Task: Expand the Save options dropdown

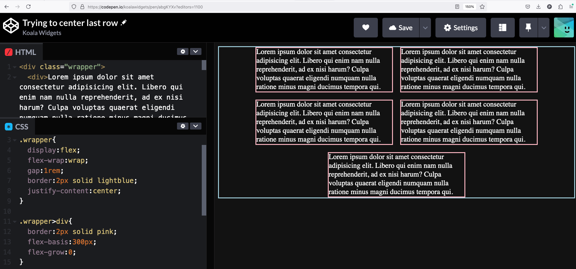Action: coord(425,27)
